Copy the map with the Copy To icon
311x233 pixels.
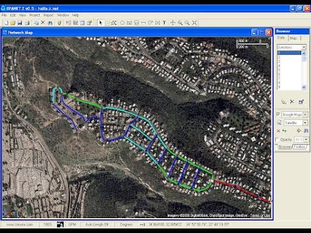pyautogui.click(x=36, y=23)
